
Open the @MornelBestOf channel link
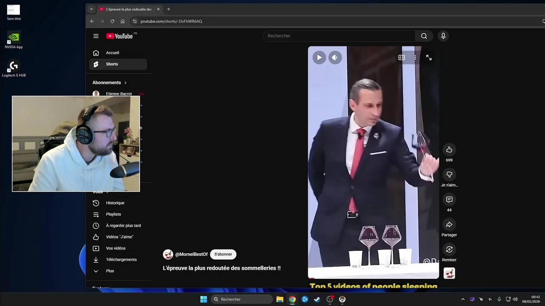(x=192, y=255)
